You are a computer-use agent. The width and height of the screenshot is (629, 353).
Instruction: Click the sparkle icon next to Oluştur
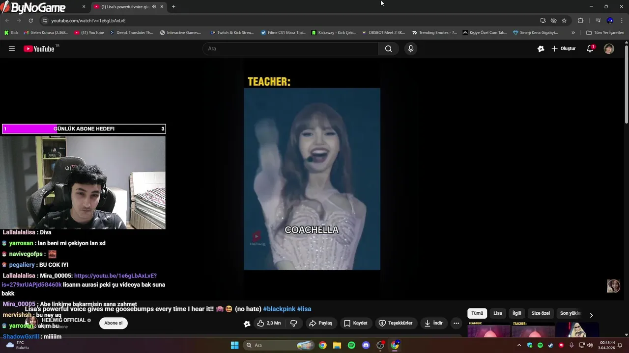pyautogui.click(x=541, y=49)
